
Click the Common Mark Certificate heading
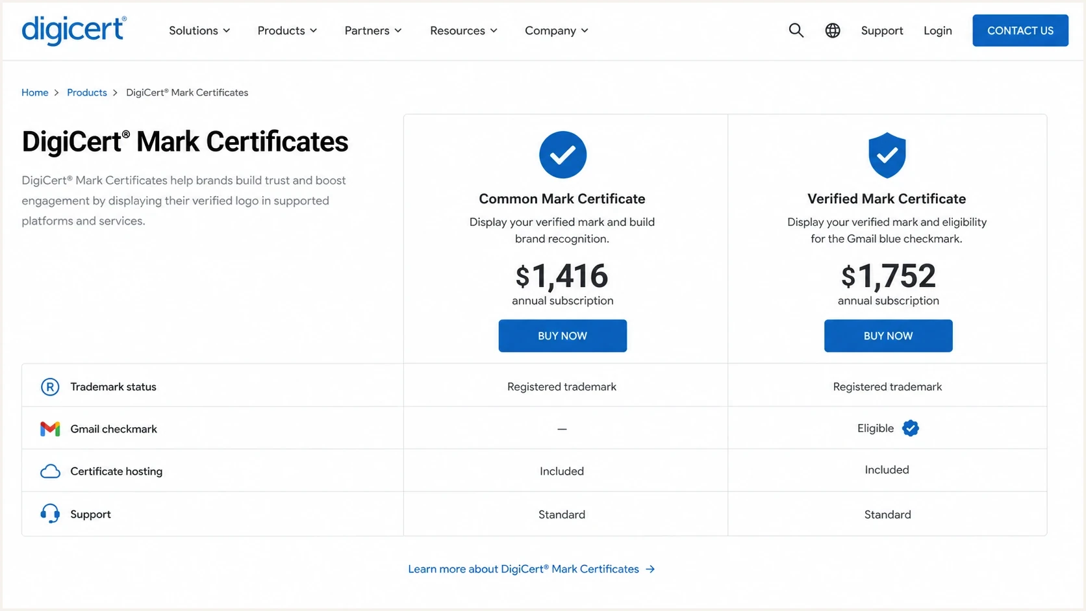coord(562,199)
